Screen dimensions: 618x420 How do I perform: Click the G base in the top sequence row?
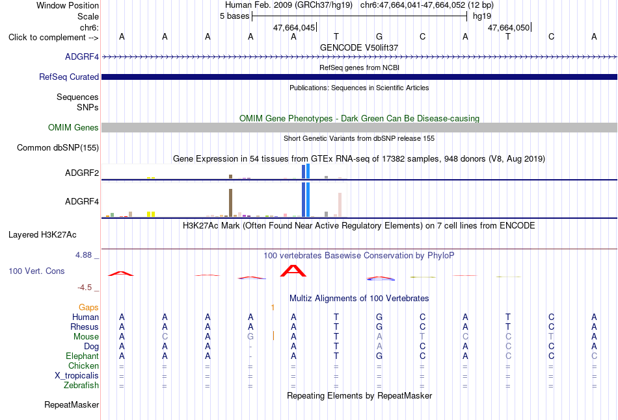click(379, 37)
